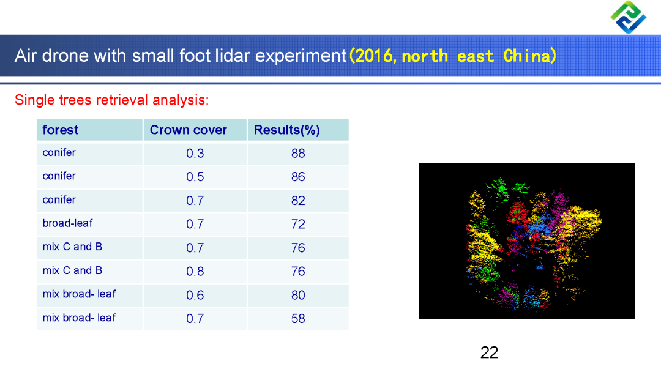Select 'conifer' in the row with result 82
The height and width of the screenshot is (372, 661).
tap(59, 199)
